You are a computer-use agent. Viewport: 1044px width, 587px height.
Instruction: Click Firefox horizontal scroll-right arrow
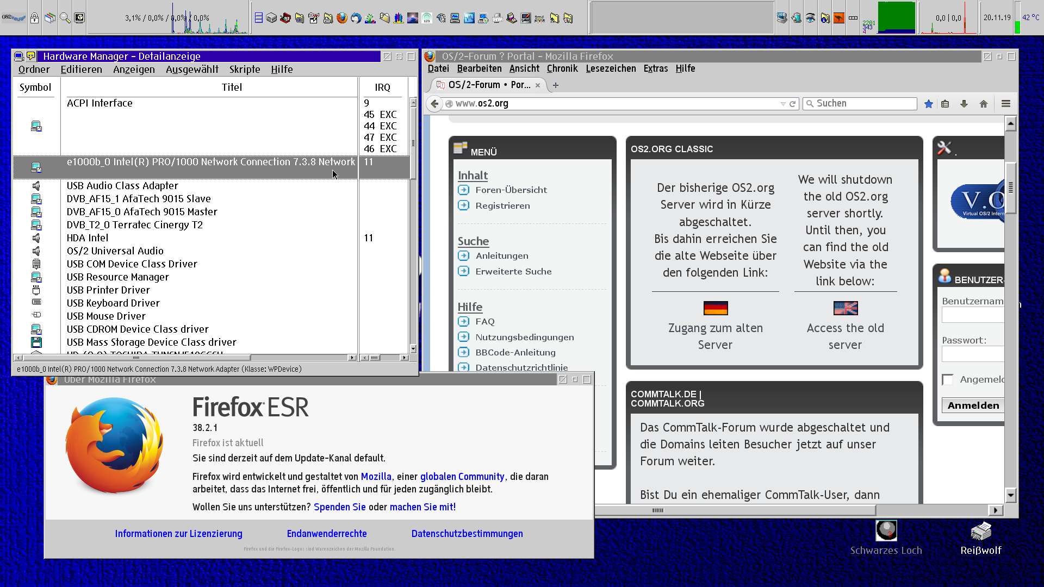pos(996,510)
